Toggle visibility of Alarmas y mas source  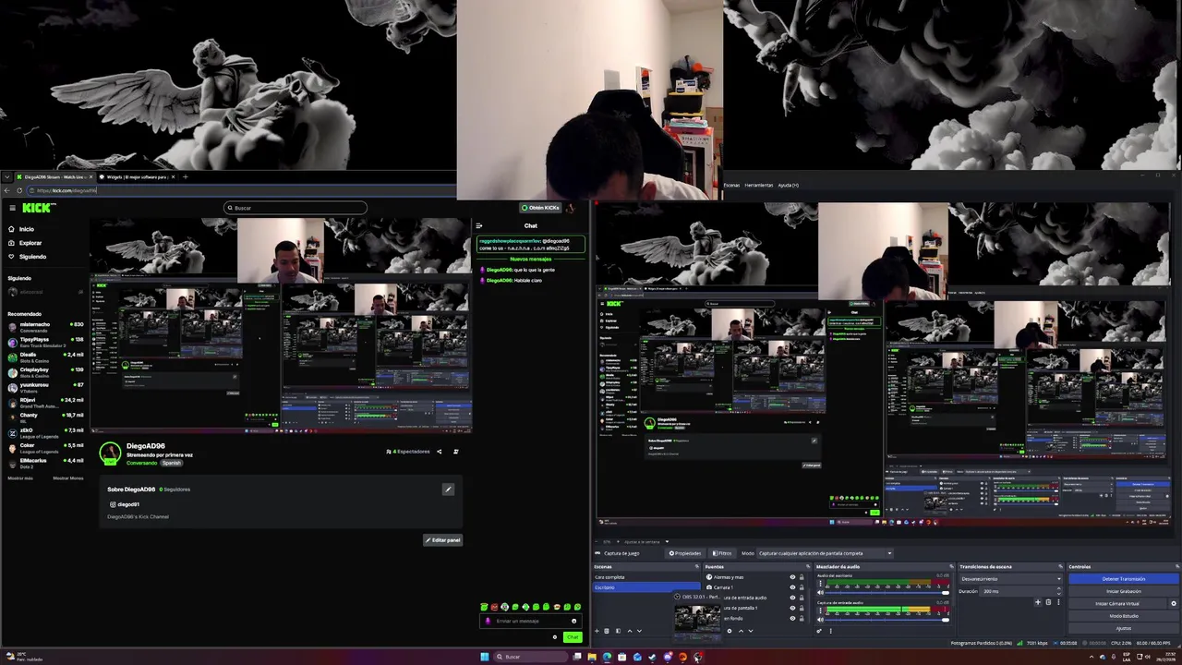click(x=792, y=577)
